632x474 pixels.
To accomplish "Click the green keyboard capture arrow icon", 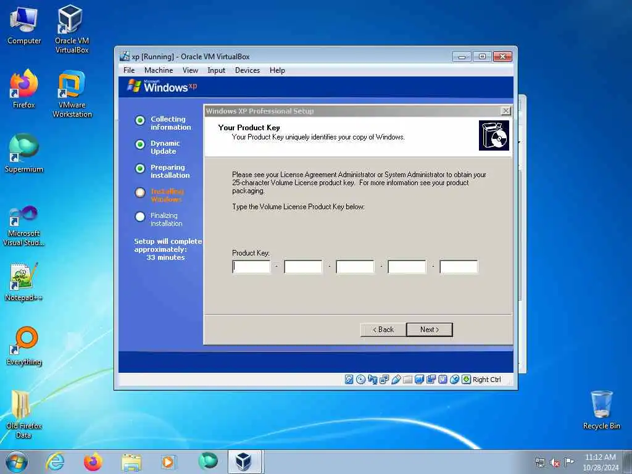I will click(x=466, y=380).
